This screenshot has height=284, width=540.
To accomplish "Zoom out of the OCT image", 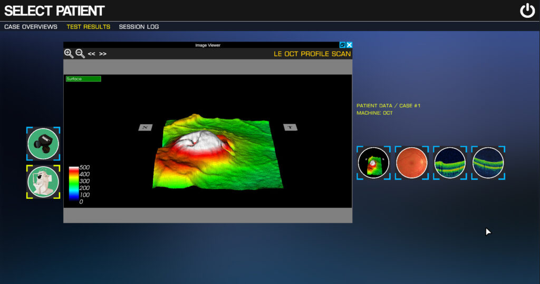I will [x=80, y=54].
